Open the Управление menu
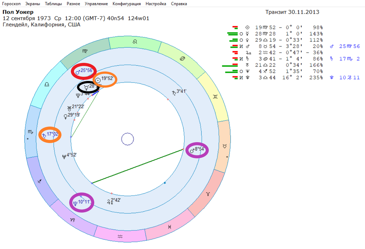365x249 pixels. point(96,4)
